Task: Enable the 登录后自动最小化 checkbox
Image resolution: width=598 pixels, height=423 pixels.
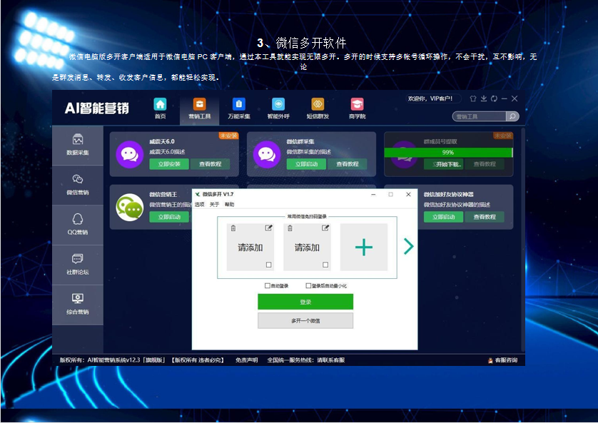Action: click(x=308, y=285)
